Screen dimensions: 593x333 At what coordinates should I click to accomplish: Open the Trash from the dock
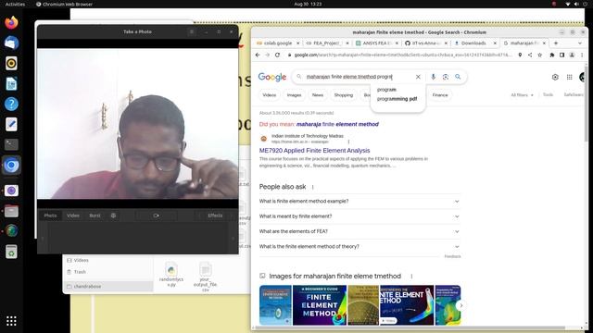pyautogui.click(x=11, y=252)
